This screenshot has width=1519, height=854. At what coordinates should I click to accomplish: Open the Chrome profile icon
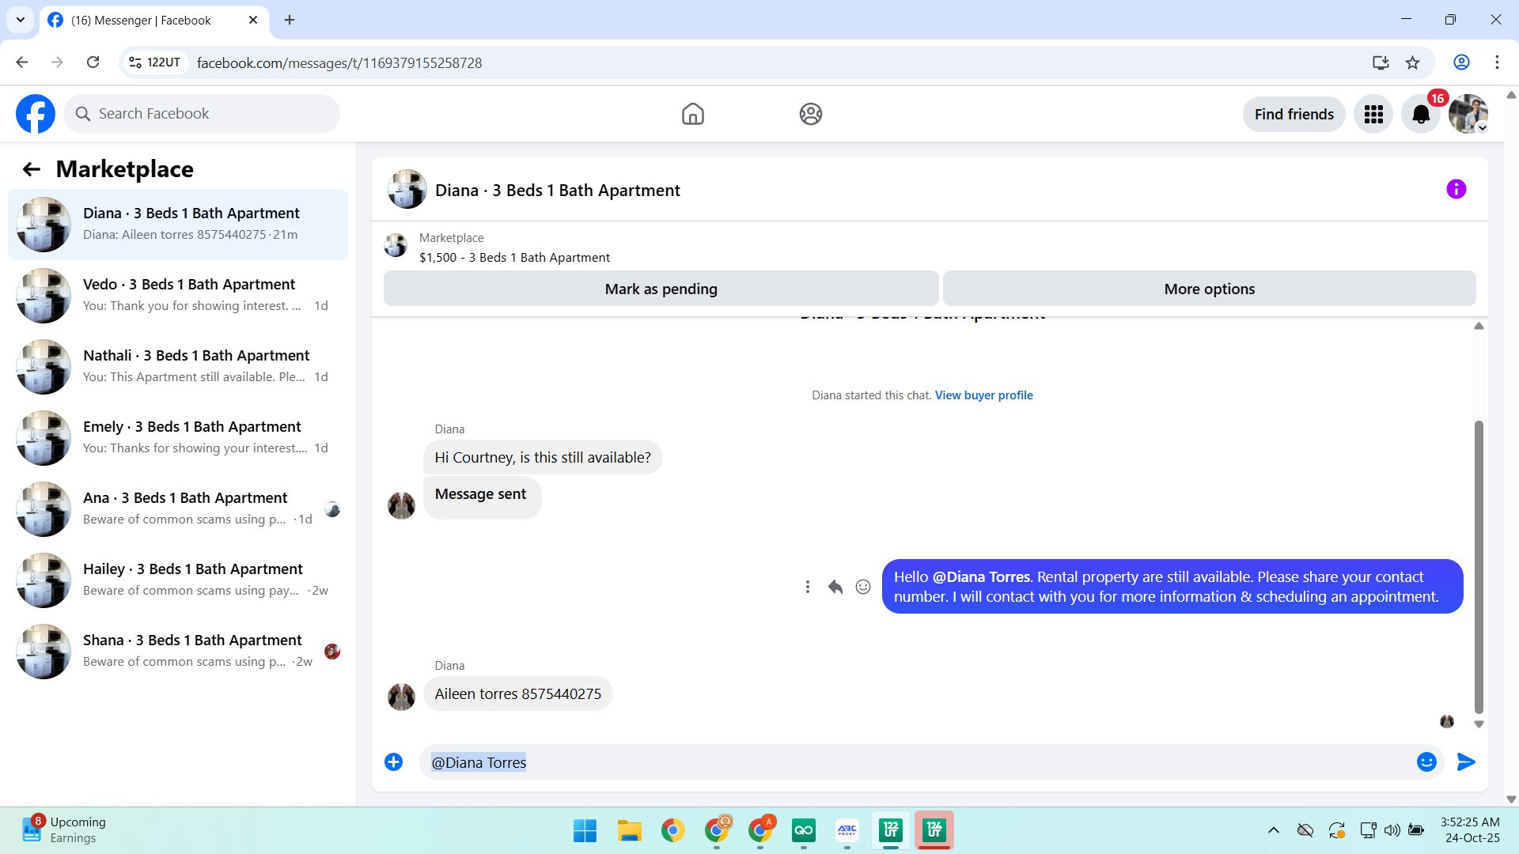tap(1461, 62)
